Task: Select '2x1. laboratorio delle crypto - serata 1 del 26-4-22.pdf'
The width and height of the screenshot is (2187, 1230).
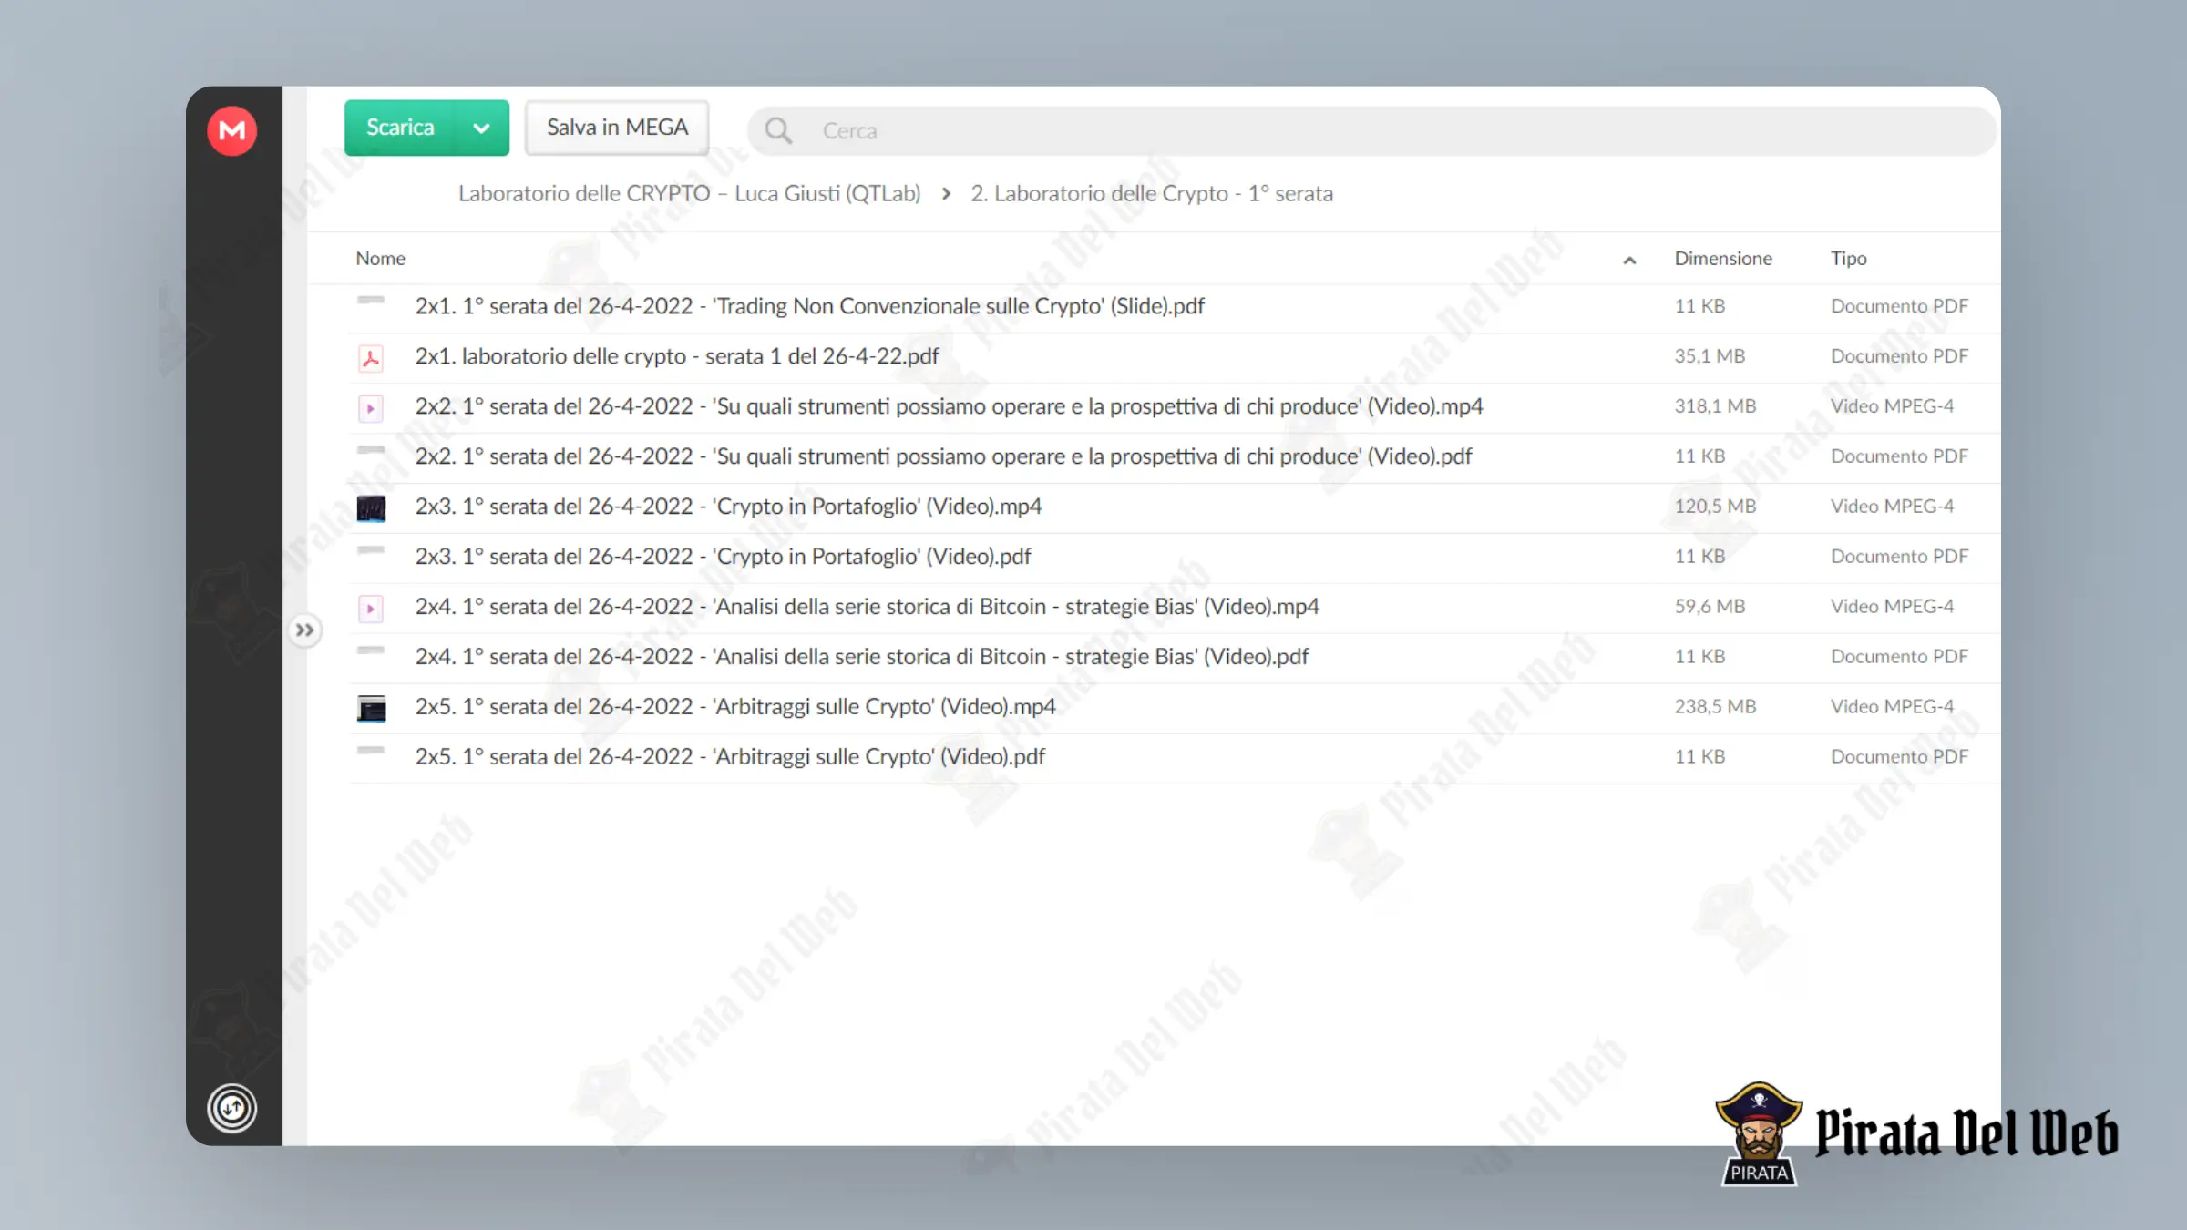Action: click(676, 356)
